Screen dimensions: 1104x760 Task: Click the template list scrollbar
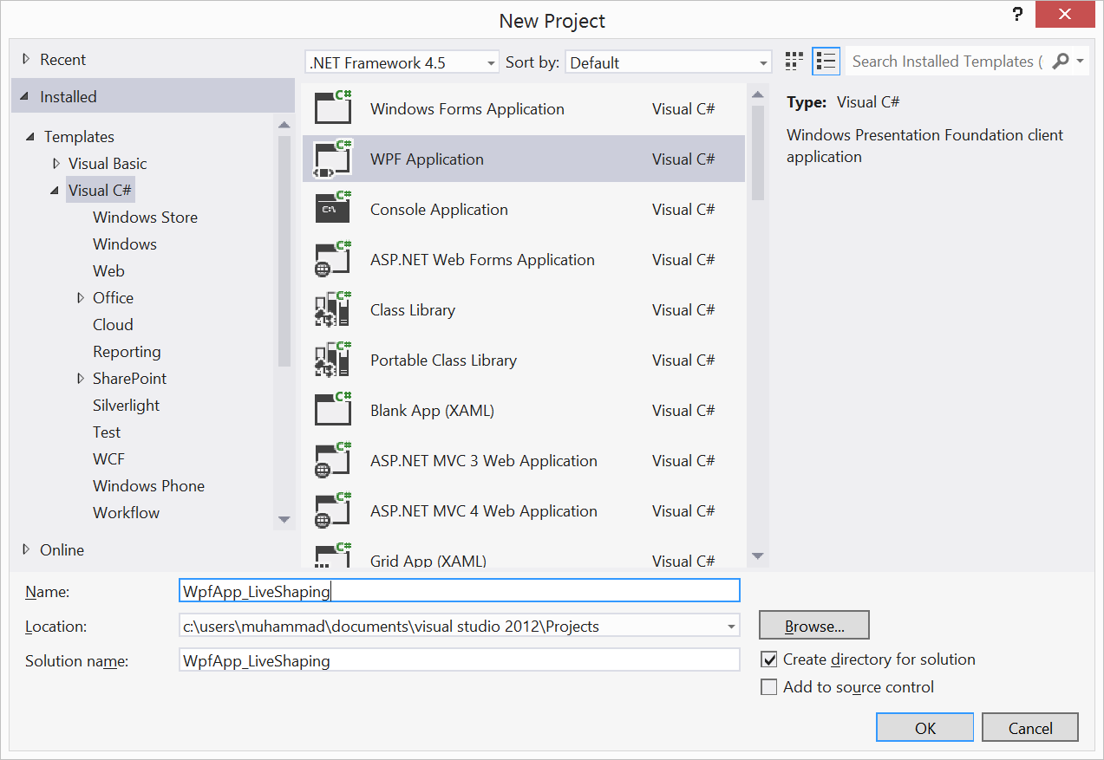tap(756, 156)
